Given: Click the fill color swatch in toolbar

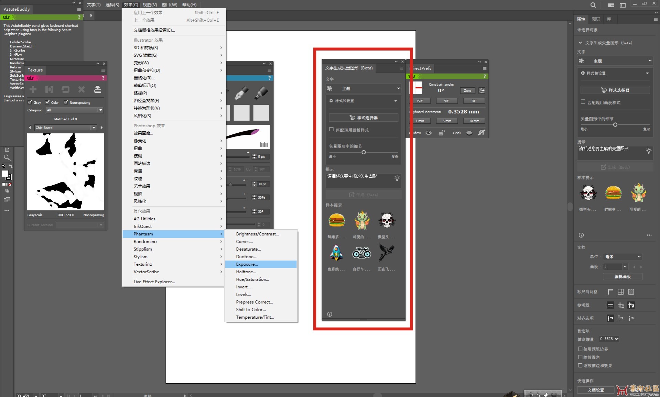Looking at the screenshot, I should (x=5, y=174).
